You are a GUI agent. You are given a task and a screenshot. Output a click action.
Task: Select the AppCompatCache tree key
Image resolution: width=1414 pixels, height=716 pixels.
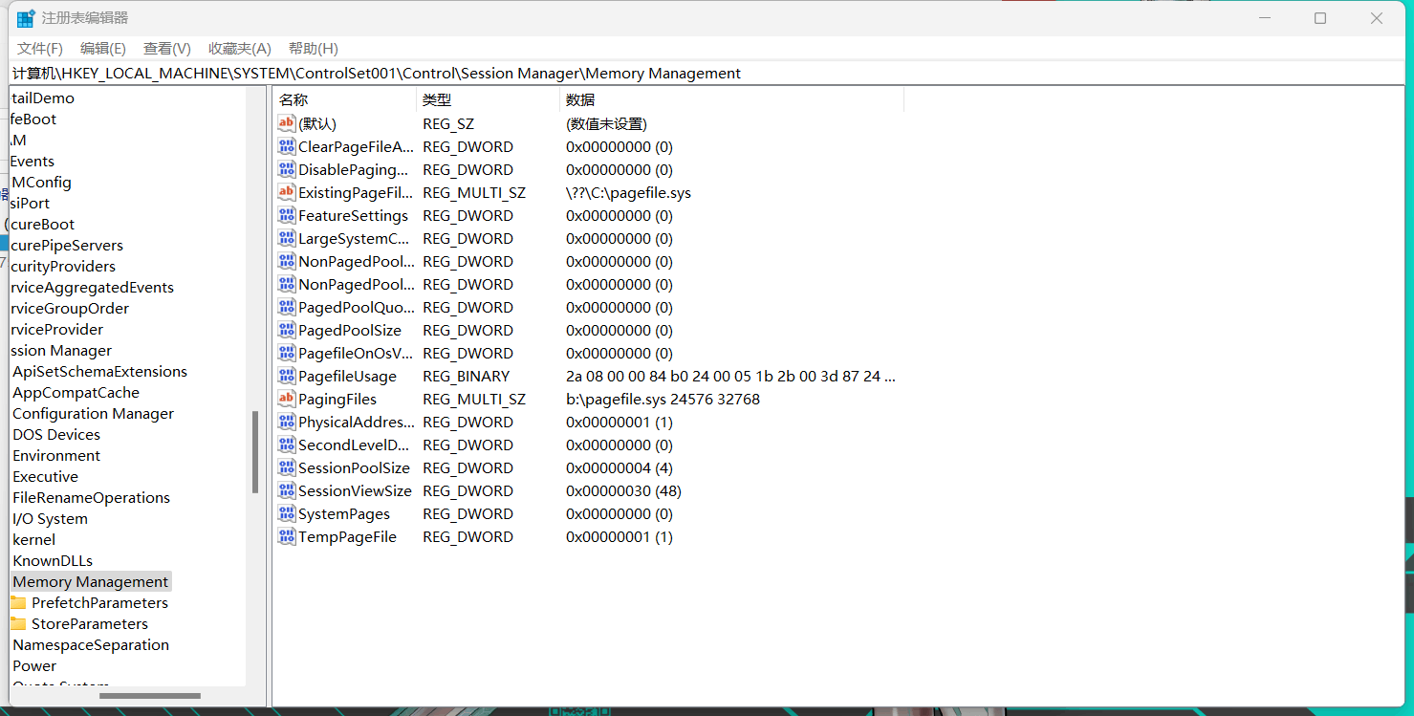(x=76, y=392)
